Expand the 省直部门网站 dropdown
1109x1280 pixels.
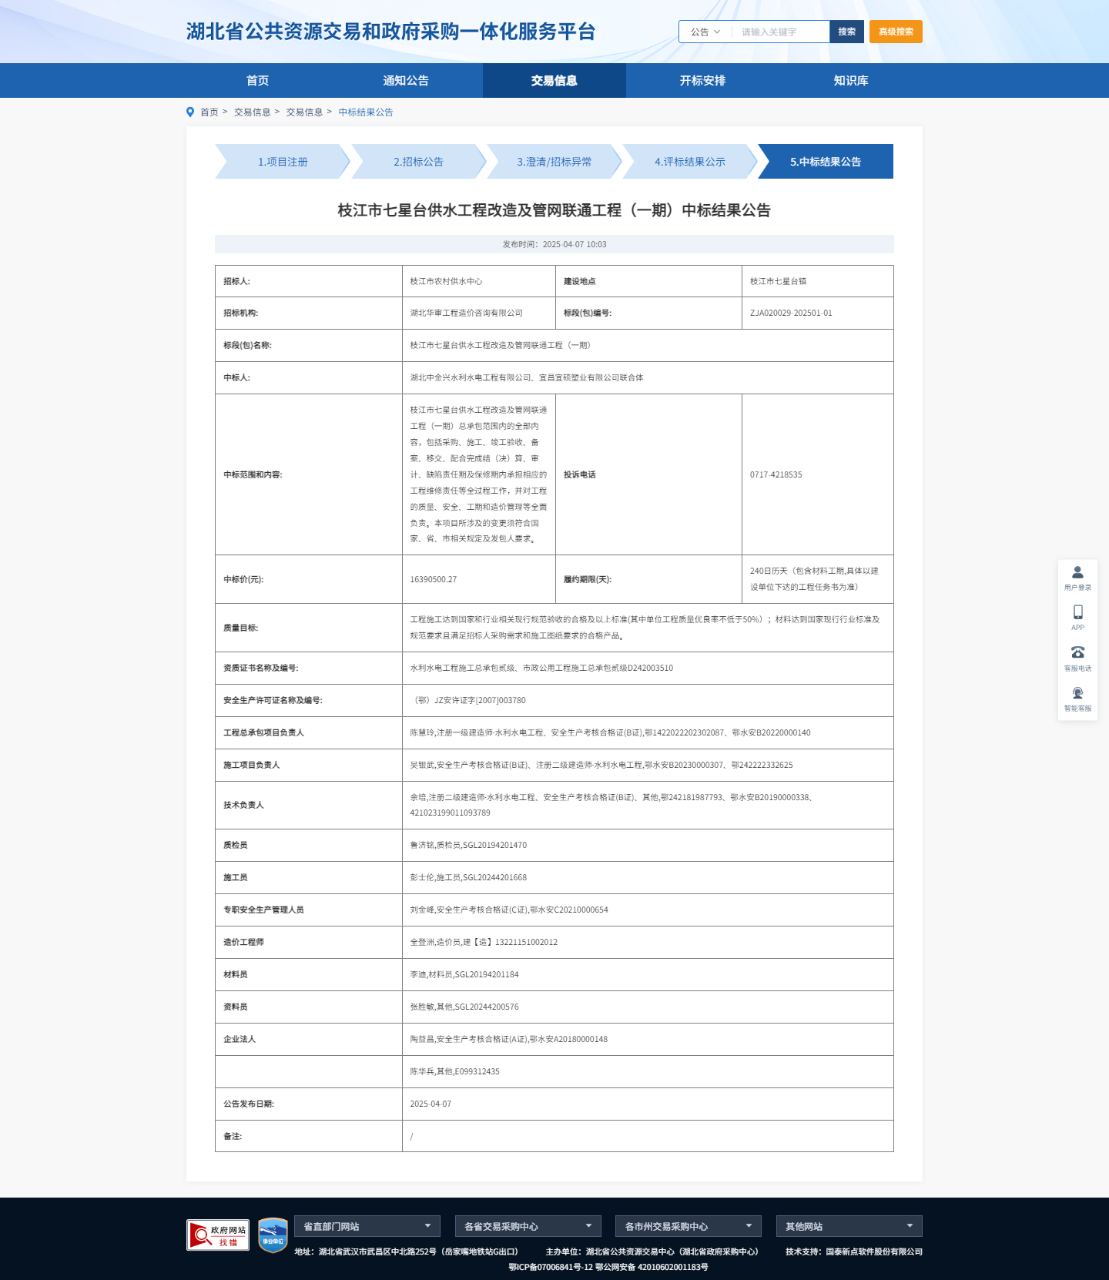pyautogui.click(x=367, y=1226)
